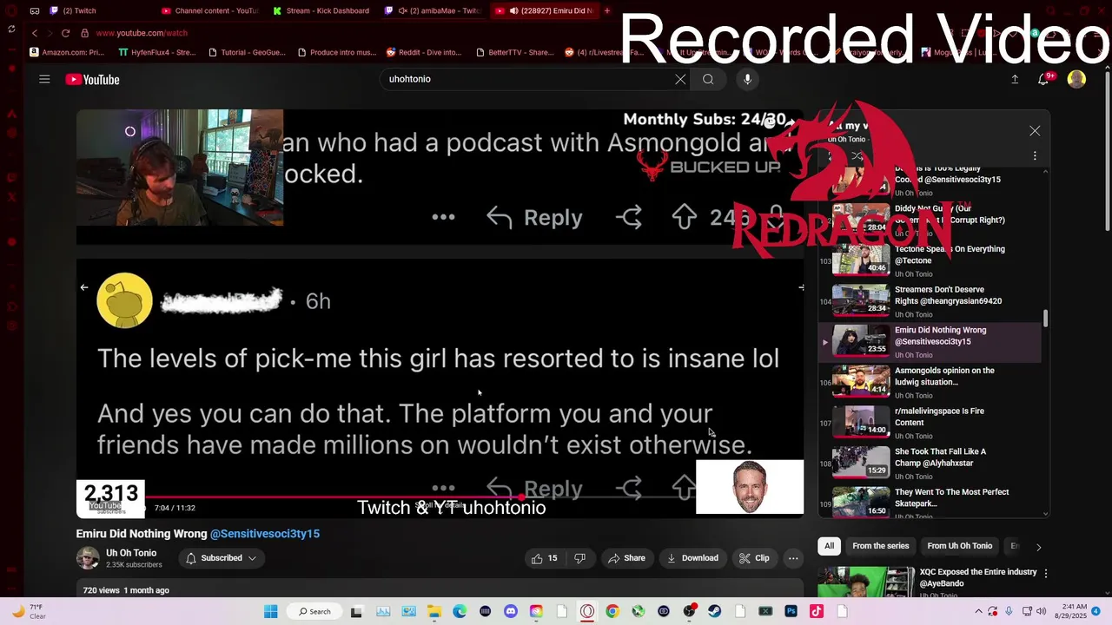The width and height of the screenshot is (1112, 625).
Task: Expand the Subscribed notification dropdown
Action: (x=221, y=558)
